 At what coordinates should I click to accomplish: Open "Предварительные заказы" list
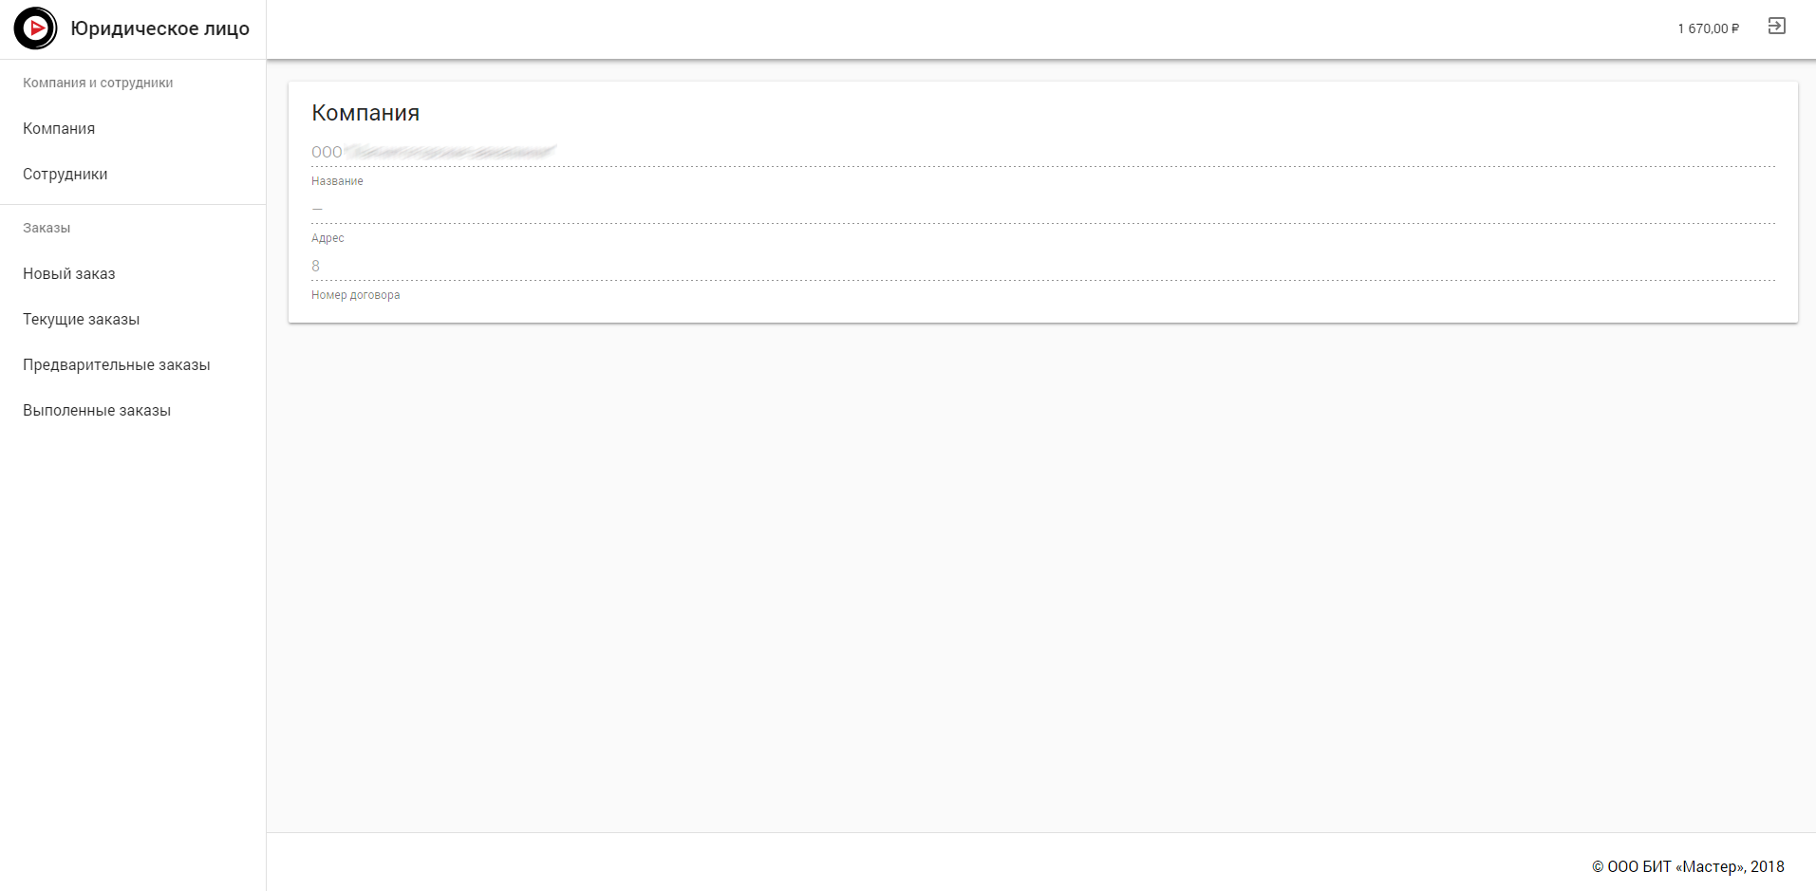click(x=117, y=364)
